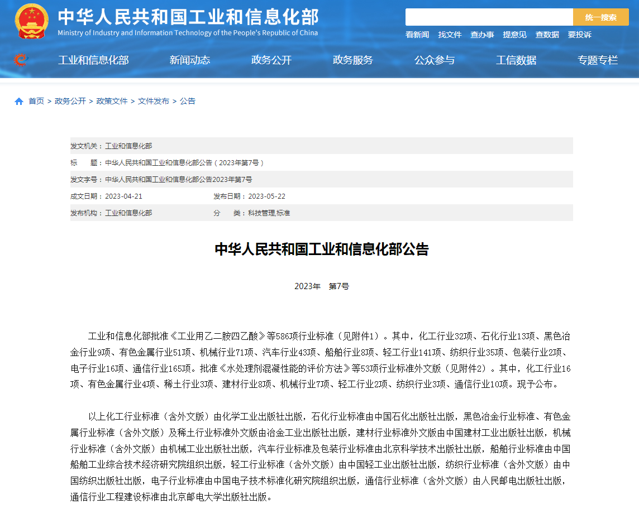The width and height of the screenshot is (639, 509).
Task: Click the English ministry name subtitle
Action: (x=188, y=33)
